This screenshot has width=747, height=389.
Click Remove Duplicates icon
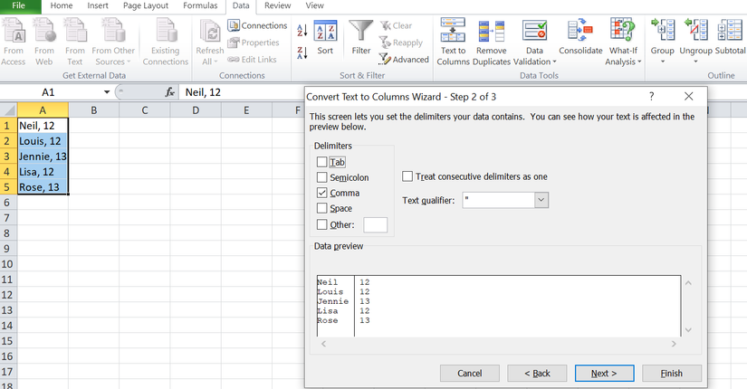pyautogui.click(x=491, y=31)
